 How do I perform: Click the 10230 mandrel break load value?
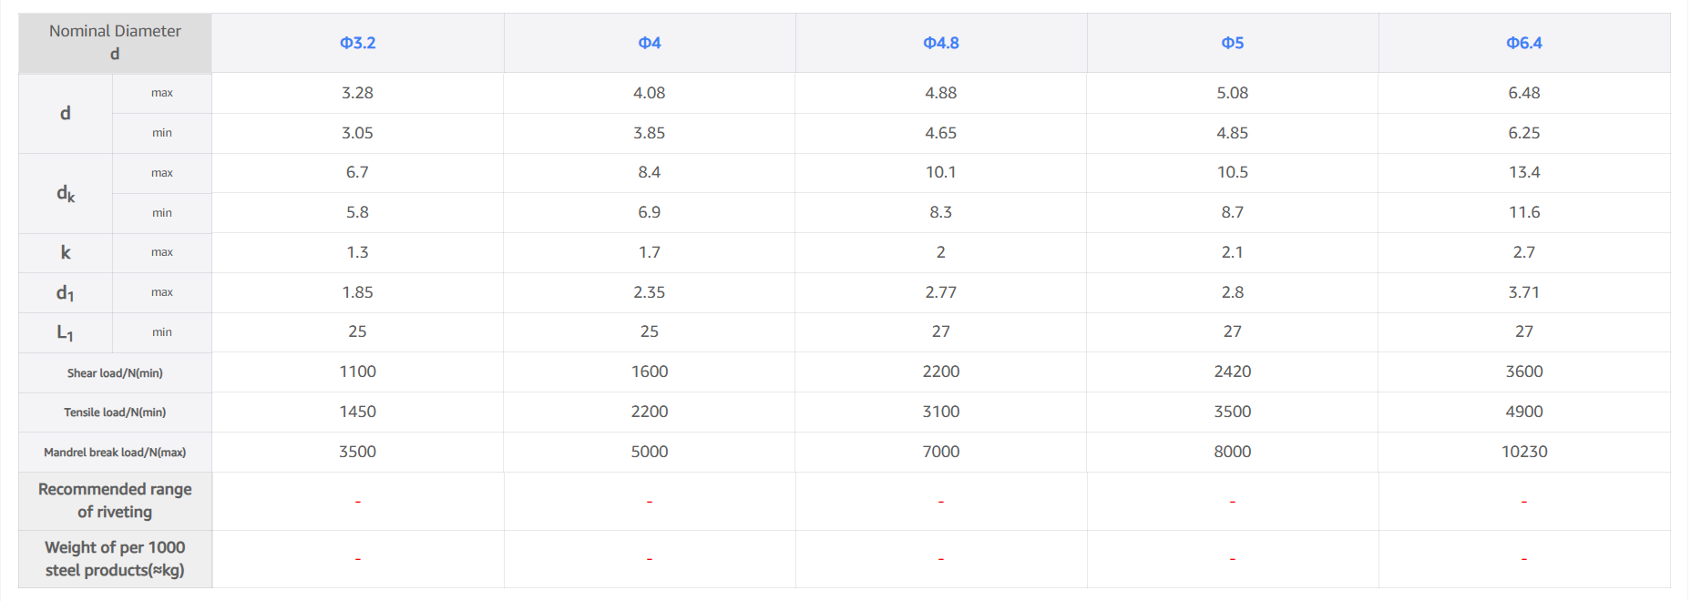pyautogui.click(x=1523, y=452)
